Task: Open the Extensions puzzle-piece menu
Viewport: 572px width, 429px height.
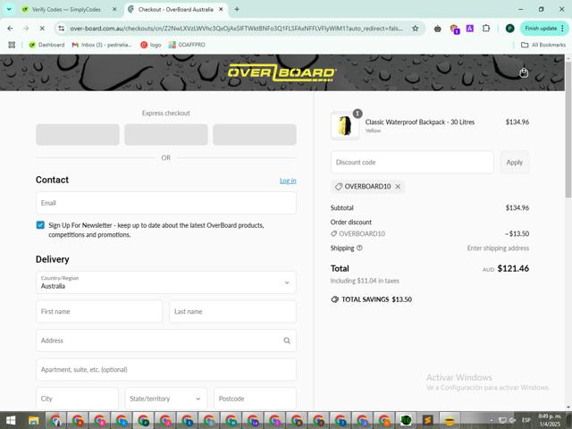Action: point(486,28)
